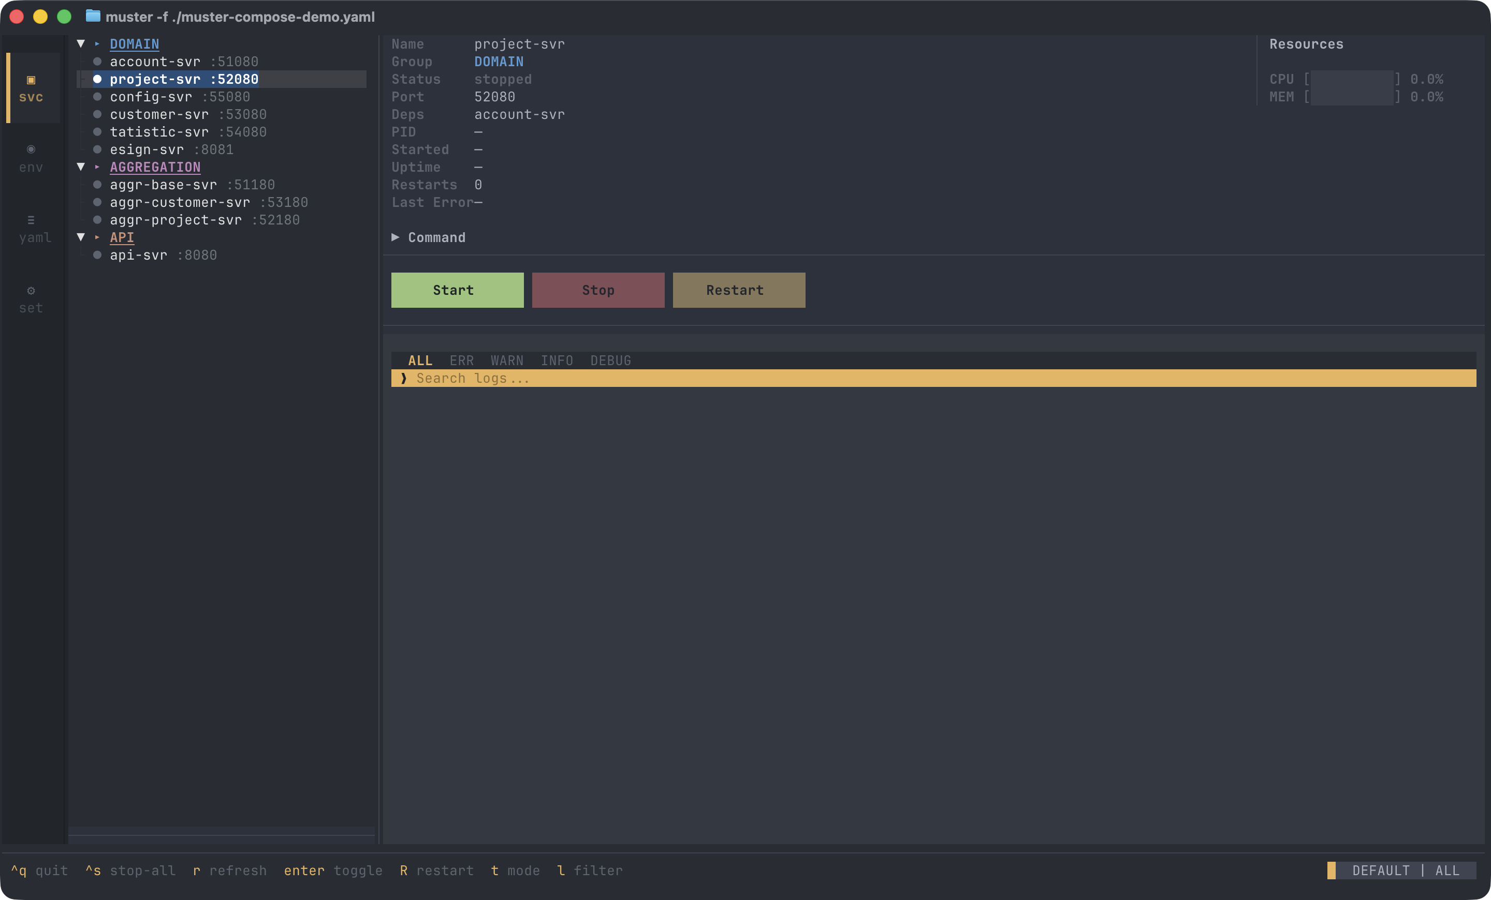Select the AGGREGATION group header
The image size is (1491, 900).
[155, 168]
